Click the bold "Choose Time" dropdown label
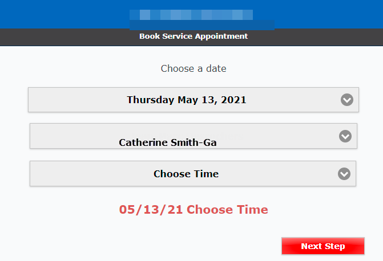 click(x=186, y=174)
